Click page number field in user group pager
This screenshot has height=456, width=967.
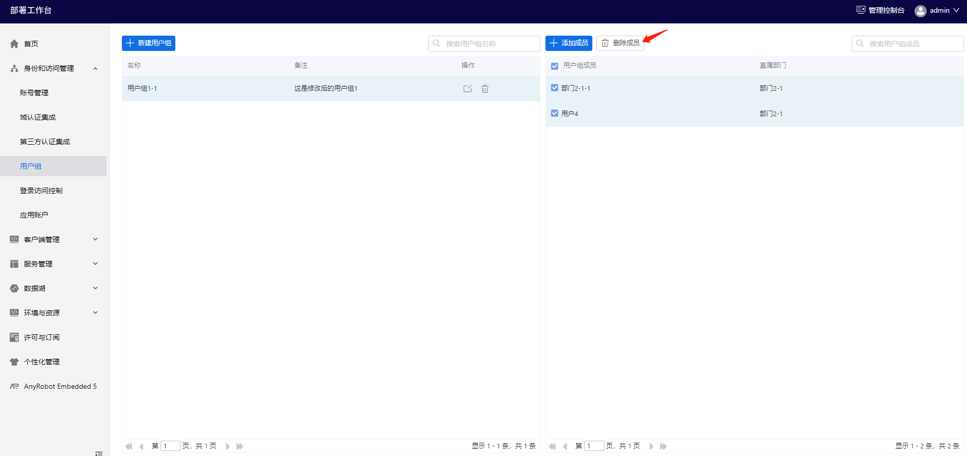pos(171,446)
